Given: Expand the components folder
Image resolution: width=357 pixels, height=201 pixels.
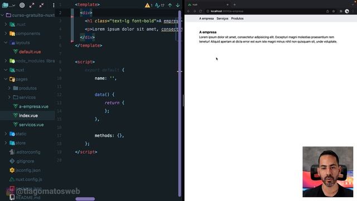Looking at the screenshot, I should pos(6,33).
